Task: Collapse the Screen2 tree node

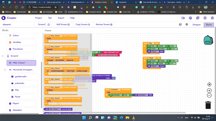Action: [3, 56]
